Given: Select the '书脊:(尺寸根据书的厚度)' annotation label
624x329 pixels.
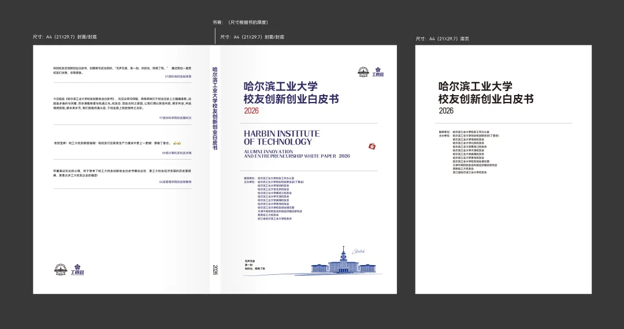Looking at the screenshot, I should point(240,22).
